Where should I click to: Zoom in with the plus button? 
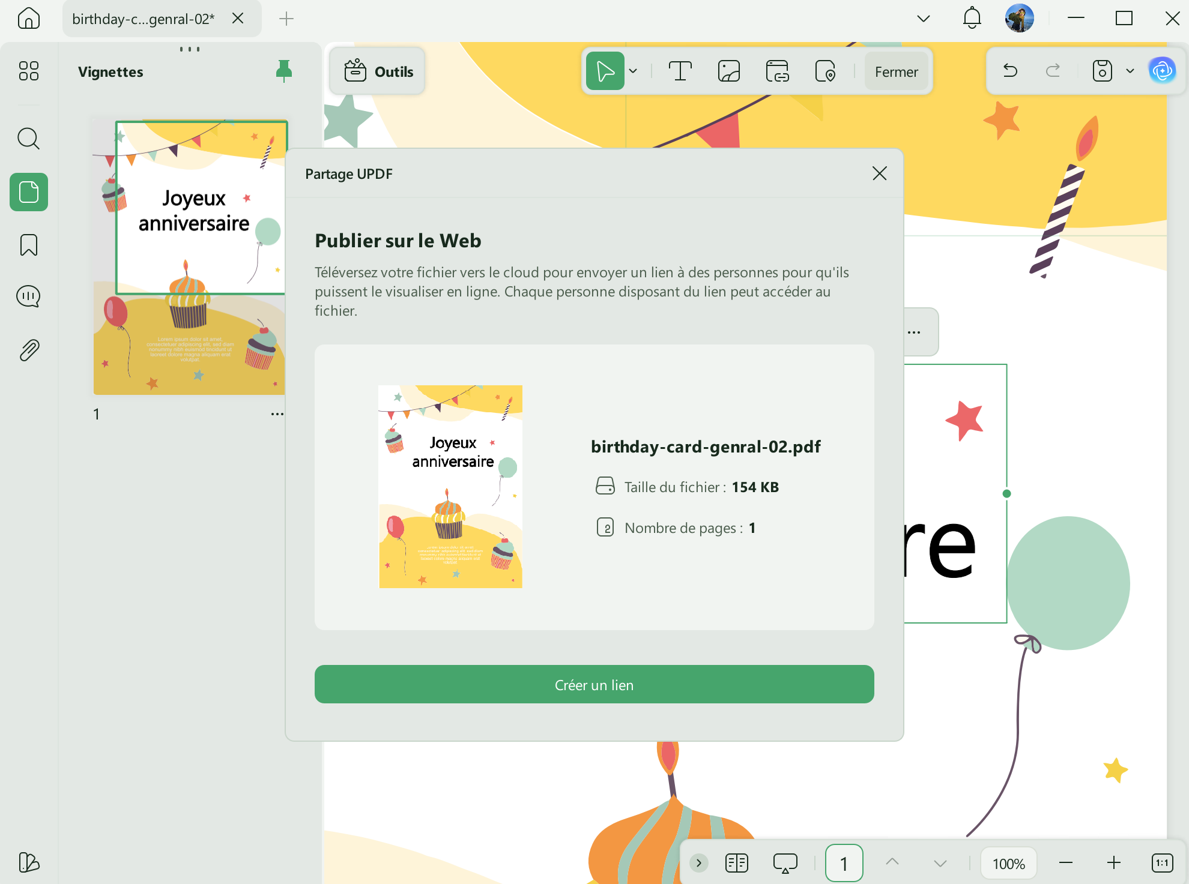coord(1114,863)
